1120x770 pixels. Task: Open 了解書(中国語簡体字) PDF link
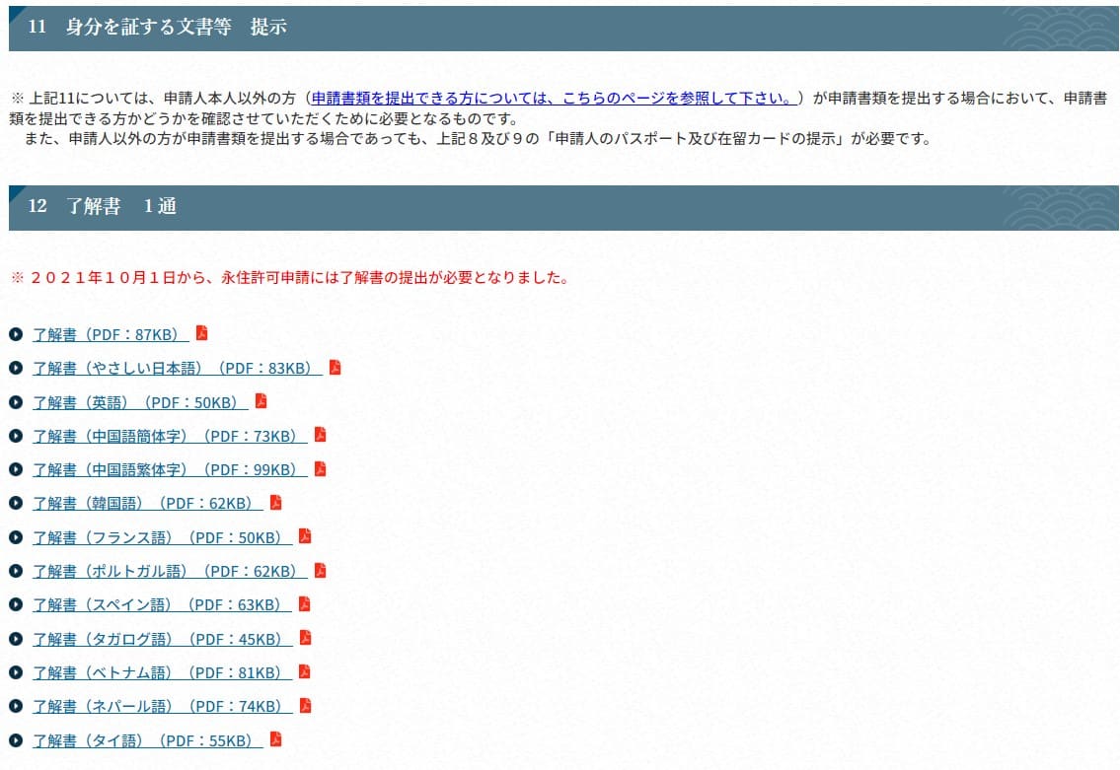click(170, 436)
